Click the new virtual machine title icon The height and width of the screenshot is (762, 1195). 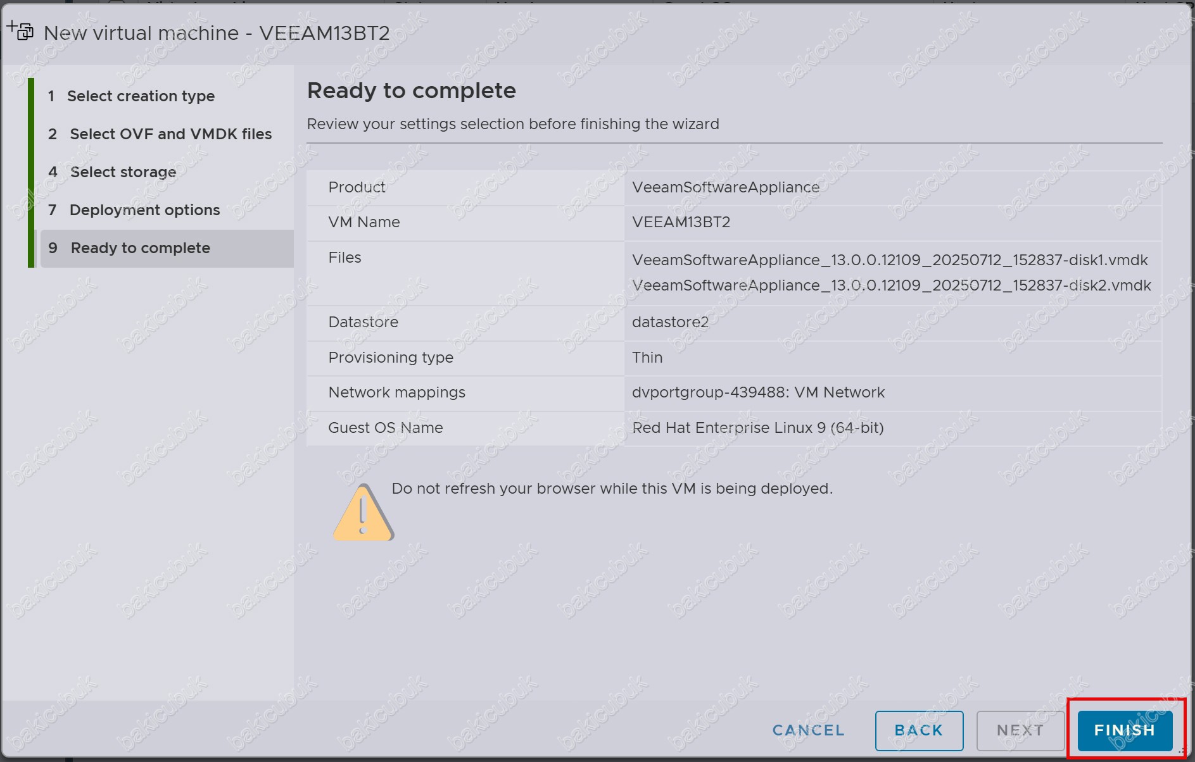[x=20, y=30]
